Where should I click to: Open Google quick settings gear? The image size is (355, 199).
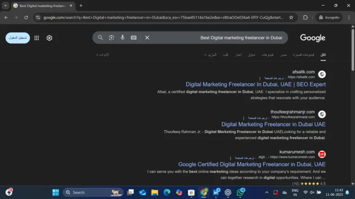coord(49,38)
